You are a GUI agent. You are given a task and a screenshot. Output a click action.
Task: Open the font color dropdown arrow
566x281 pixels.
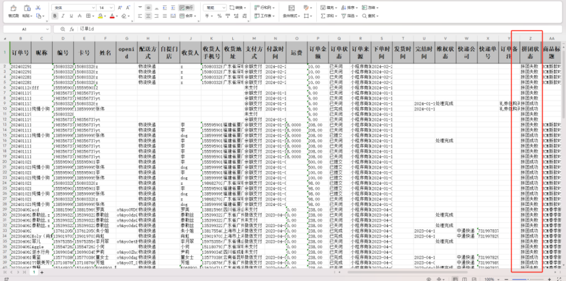117,16
